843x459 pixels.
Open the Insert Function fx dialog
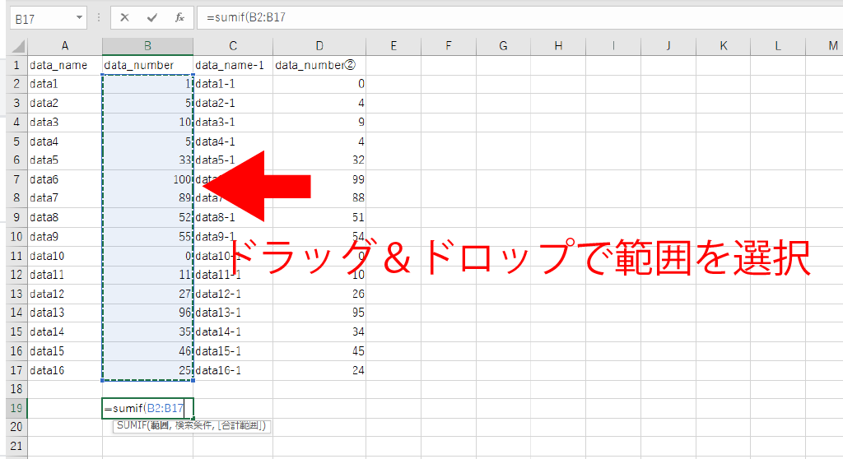[x=179, y=17]
